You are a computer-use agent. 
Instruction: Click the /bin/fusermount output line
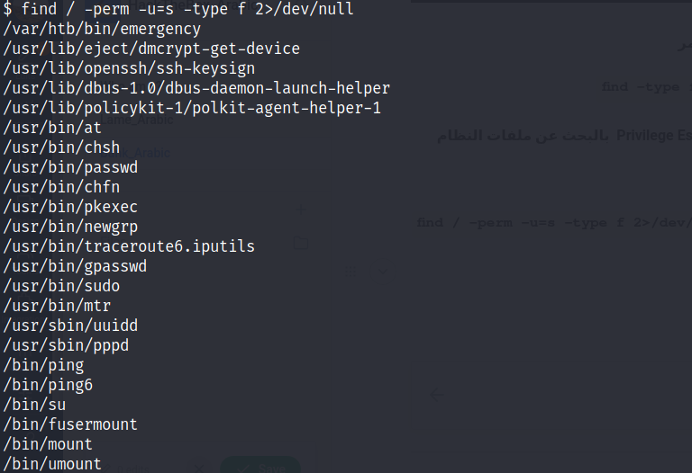tap(70, 424)
